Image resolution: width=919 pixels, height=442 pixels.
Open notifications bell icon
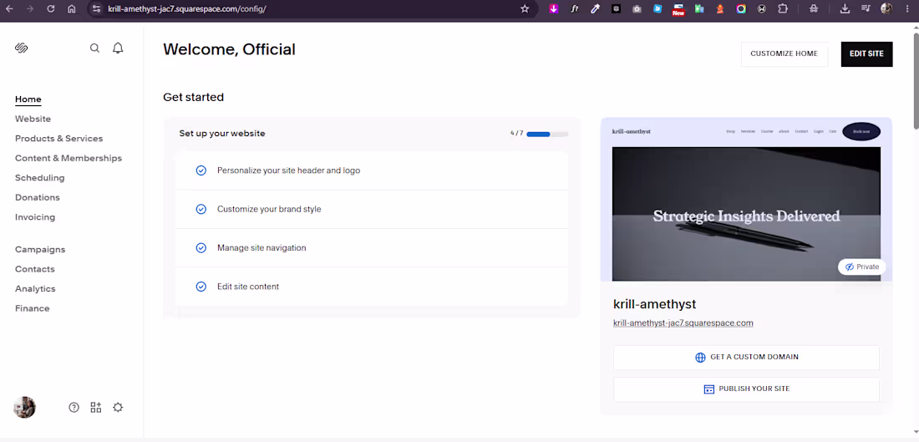tap(118, 48)
